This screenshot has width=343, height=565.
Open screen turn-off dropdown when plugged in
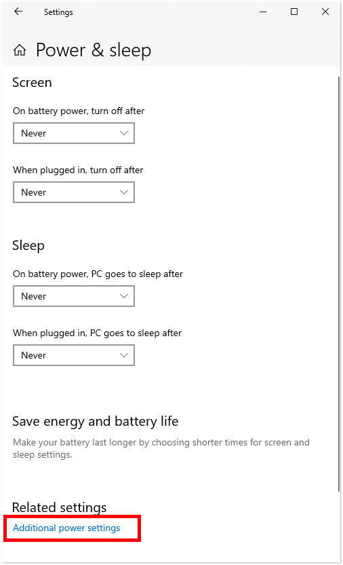coord(74,192)
